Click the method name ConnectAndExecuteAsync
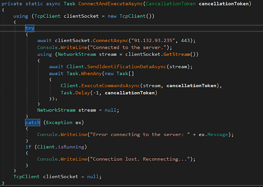This screenshot has width=263, height=187. (110, 4)
